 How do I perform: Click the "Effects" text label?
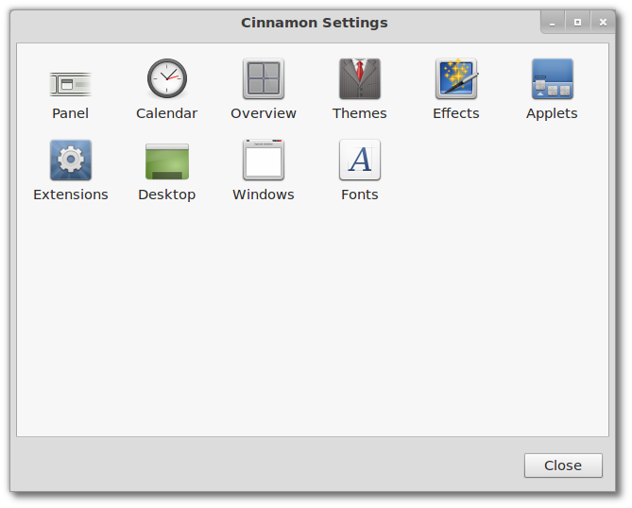tap(456, 113)
